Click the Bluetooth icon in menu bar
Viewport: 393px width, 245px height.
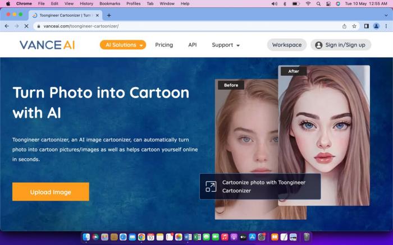pos(285,3)
